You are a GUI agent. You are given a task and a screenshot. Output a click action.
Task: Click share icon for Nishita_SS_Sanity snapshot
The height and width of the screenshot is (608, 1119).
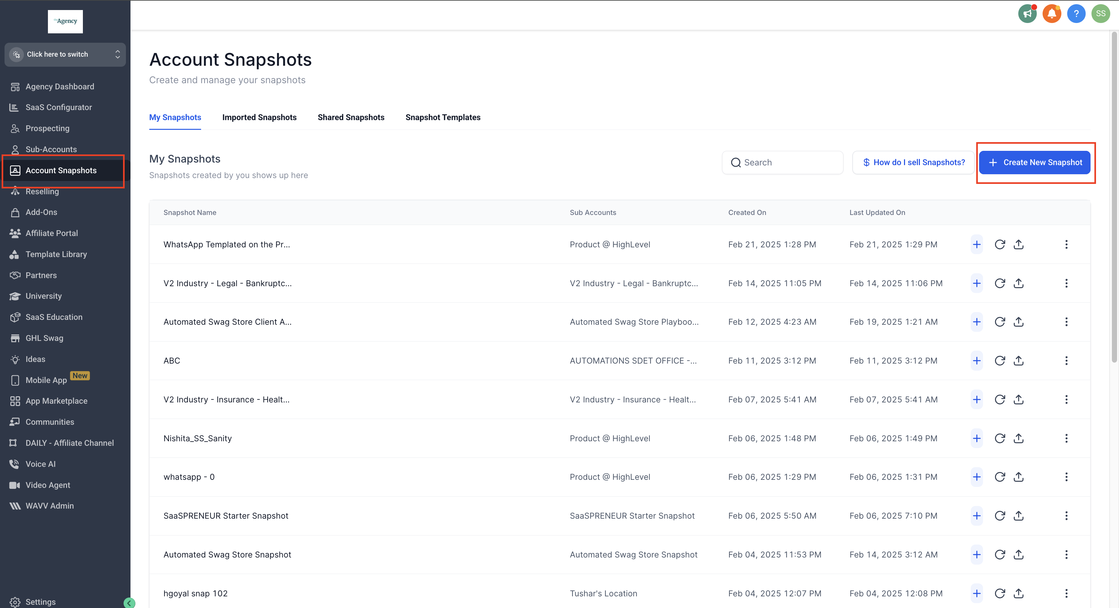point(1019,438)
